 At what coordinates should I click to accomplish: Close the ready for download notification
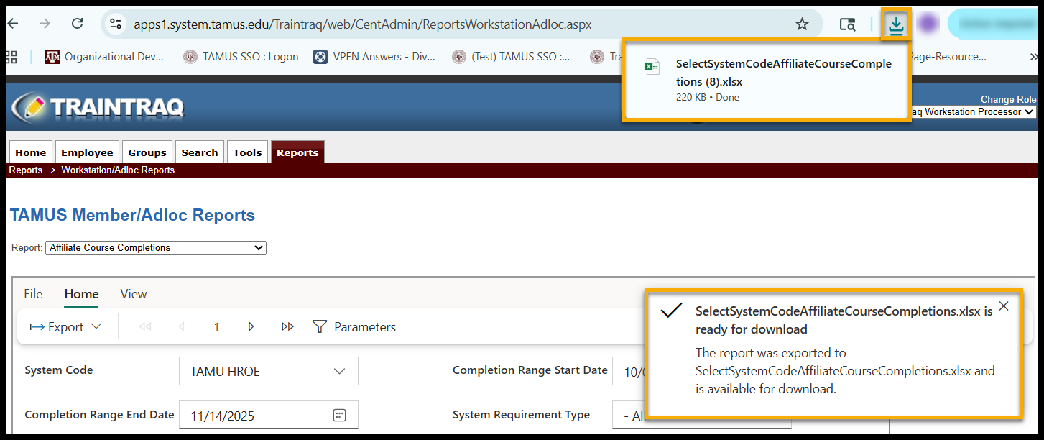point(1004,306)
